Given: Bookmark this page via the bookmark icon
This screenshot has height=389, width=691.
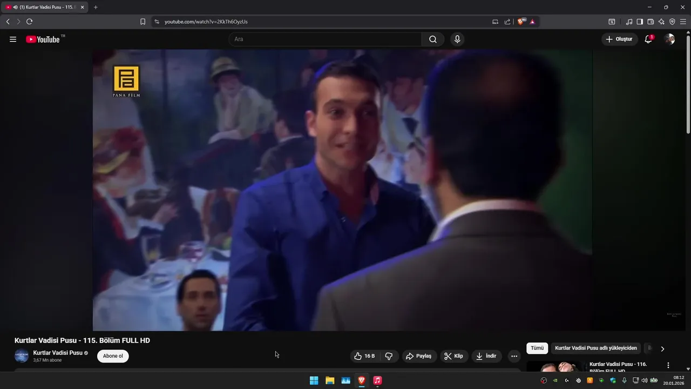Looking at the screenshot, I should click(x=143, y=22).
